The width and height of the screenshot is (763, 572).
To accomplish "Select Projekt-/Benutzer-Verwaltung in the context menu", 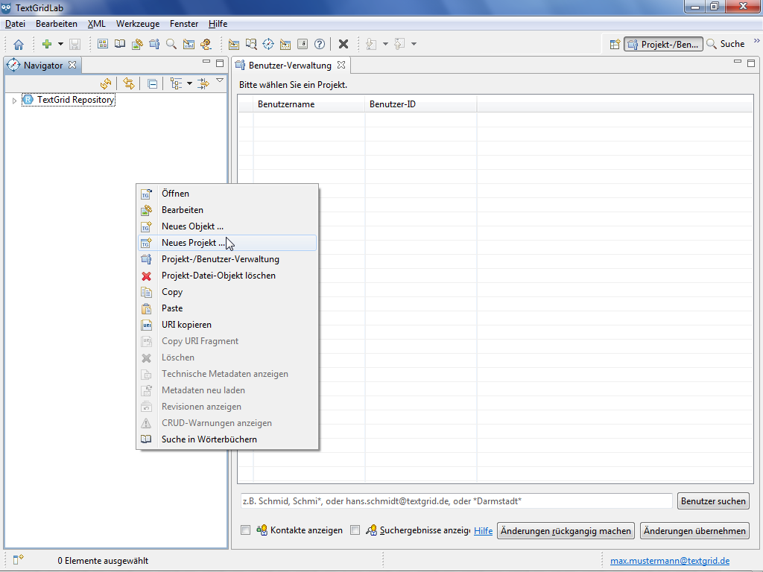I will [x=220, y=259].
